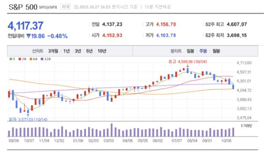This screenshot has width=265, height=154.
Task: Select the 3년 line chart period
Action: [78, 51]
